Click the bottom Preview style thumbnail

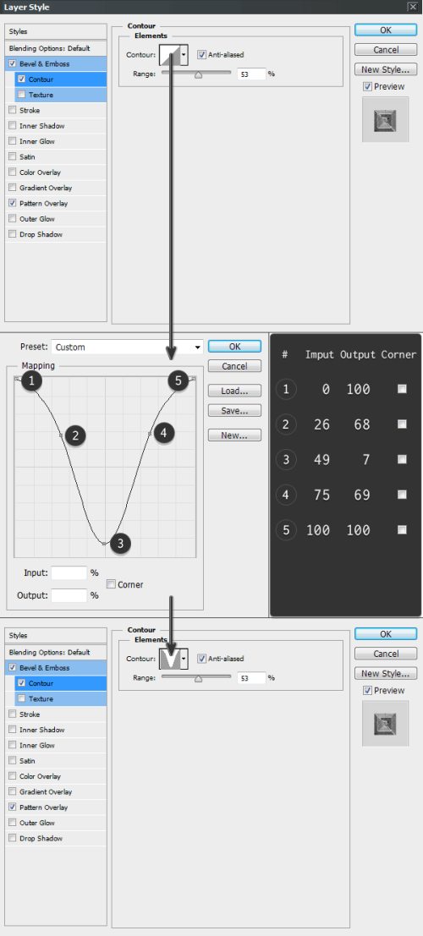coord(386,724)
